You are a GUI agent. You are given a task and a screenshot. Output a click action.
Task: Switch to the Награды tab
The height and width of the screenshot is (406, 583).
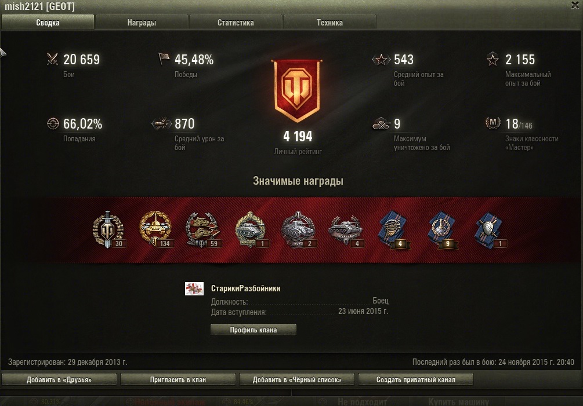point(142,22)
